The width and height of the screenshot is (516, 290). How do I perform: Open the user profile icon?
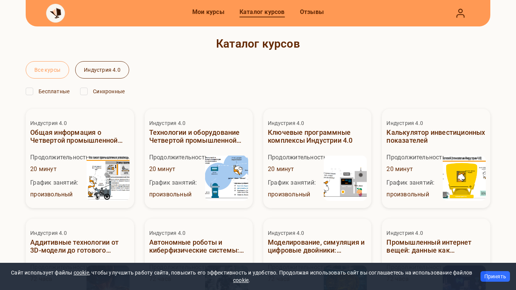[460, 13]
